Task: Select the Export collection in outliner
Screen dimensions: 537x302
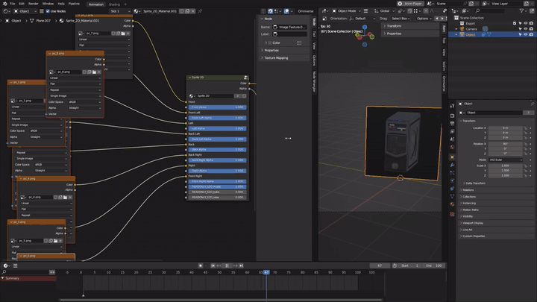Action: [x=471, y=23]
